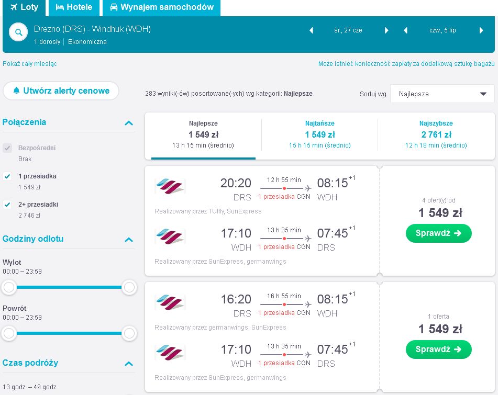Toggle the Bezpośredni checkbox
The height and width of the screenshot is (395, 498).
(x=7, y=148)
